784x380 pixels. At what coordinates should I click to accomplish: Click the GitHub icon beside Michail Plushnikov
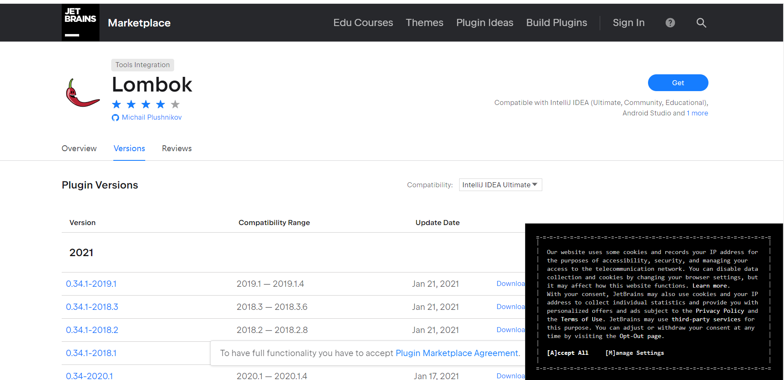[115, 118]
